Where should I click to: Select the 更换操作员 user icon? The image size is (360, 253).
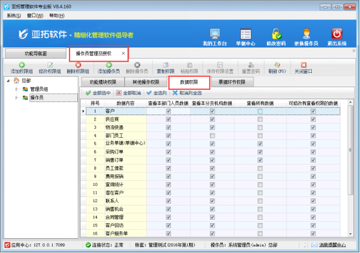[x=306, y=34]
